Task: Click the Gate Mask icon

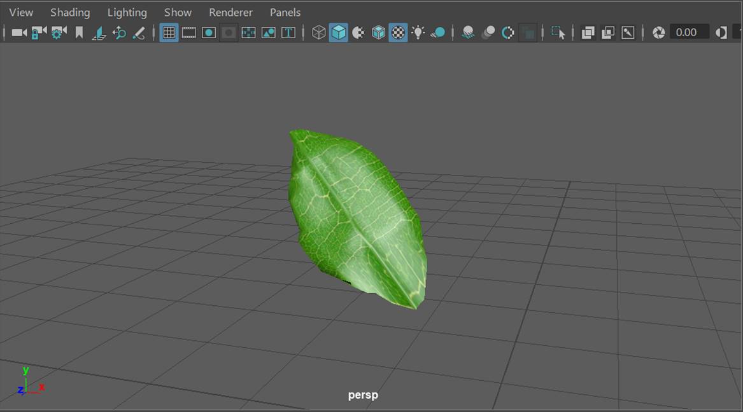Action: 229,32
